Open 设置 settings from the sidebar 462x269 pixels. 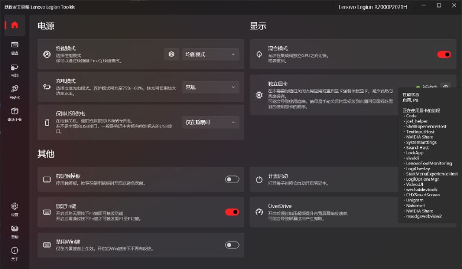click(x=14, y=208)
